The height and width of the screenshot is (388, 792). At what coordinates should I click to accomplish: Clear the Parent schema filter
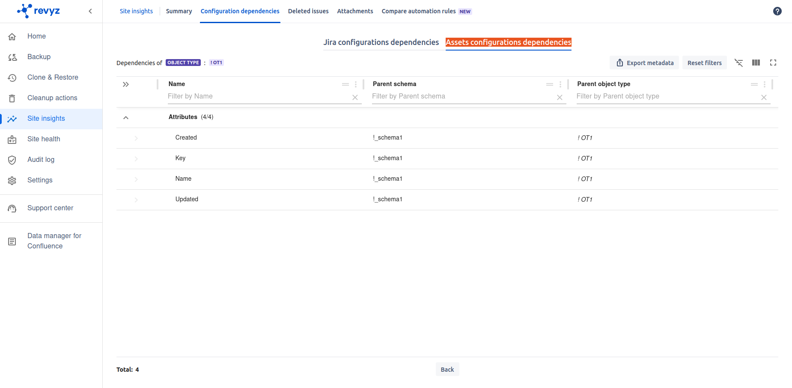pyautogui.click(x=559, y=98)
